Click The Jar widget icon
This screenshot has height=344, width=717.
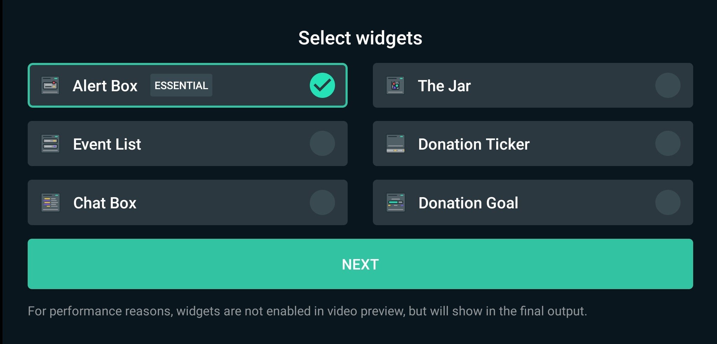(395, 85)
